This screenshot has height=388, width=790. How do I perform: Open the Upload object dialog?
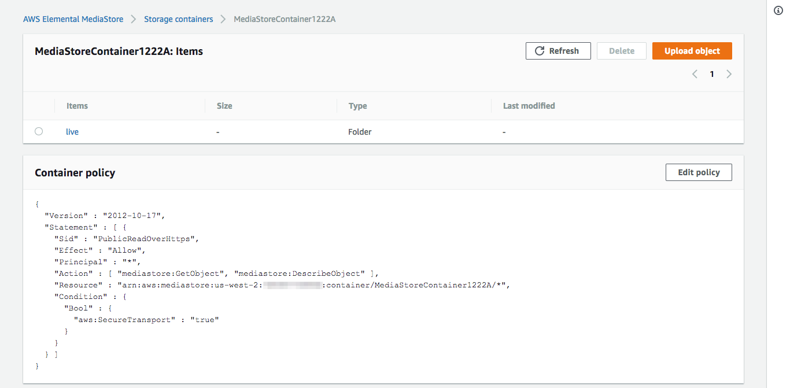click(692, 51)
